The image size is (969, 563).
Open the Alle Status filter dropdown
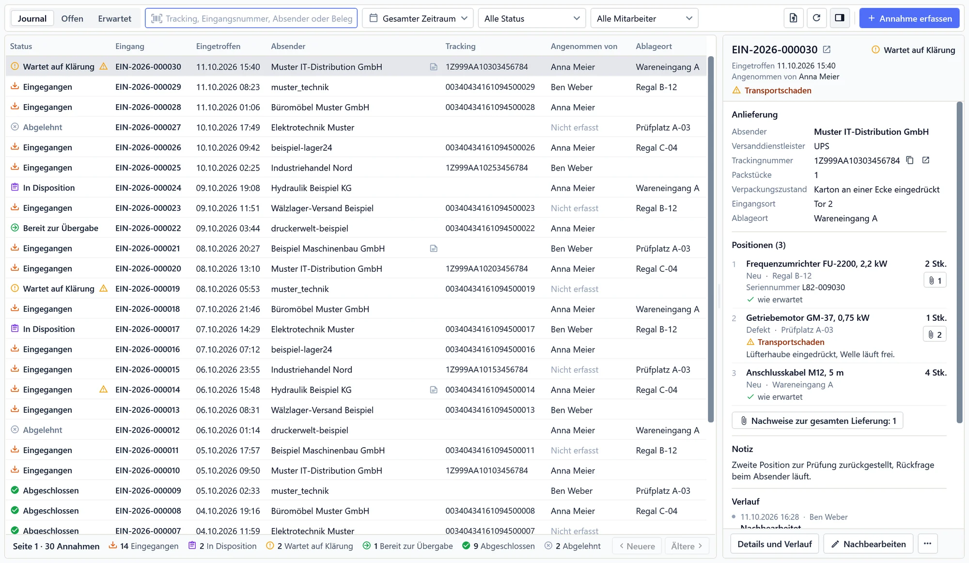tap(531, 18)
